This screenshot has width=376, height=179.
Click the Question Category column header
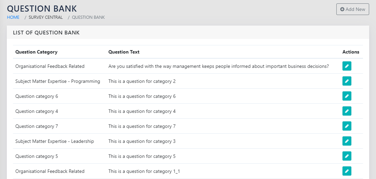[36, 52]
